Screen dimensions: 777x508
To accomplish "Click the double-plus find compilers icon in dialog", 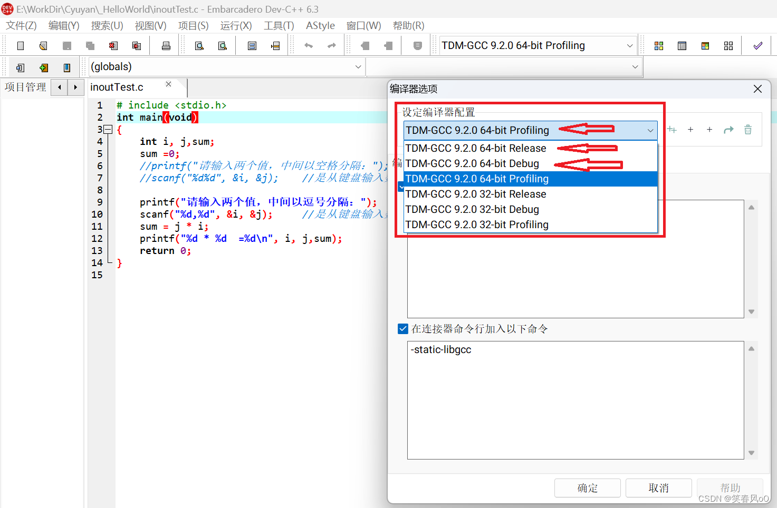I will click(x=672, y=130).
